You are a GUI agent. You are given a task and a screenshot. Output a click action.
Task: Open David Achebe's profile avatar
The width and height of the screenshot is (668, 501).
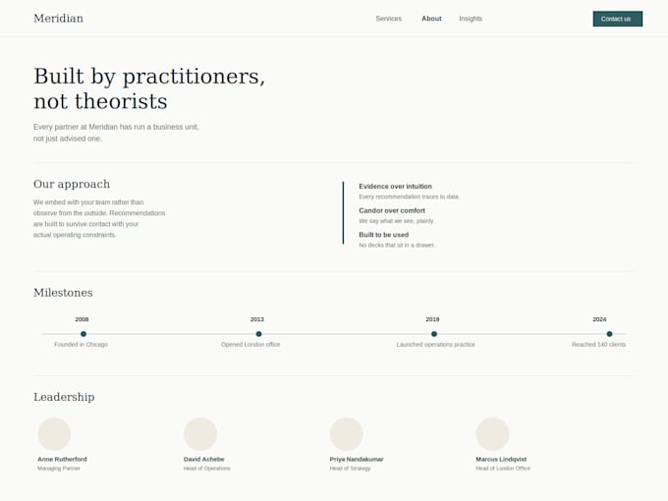pos(200,434)
